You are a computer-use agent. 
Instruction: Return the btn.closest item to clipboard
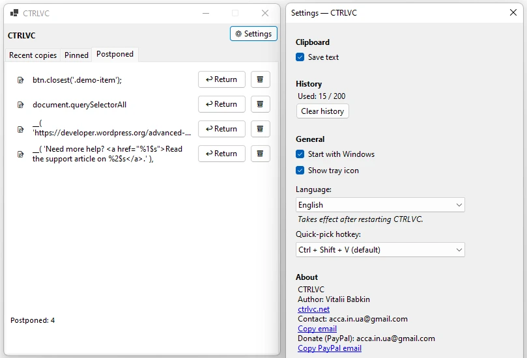(221, 79)
